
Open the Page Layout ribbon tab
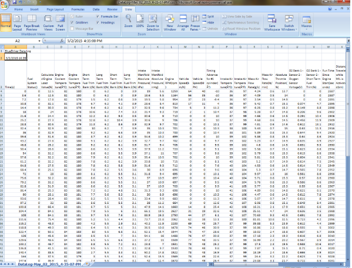click(x=55, y=9)
